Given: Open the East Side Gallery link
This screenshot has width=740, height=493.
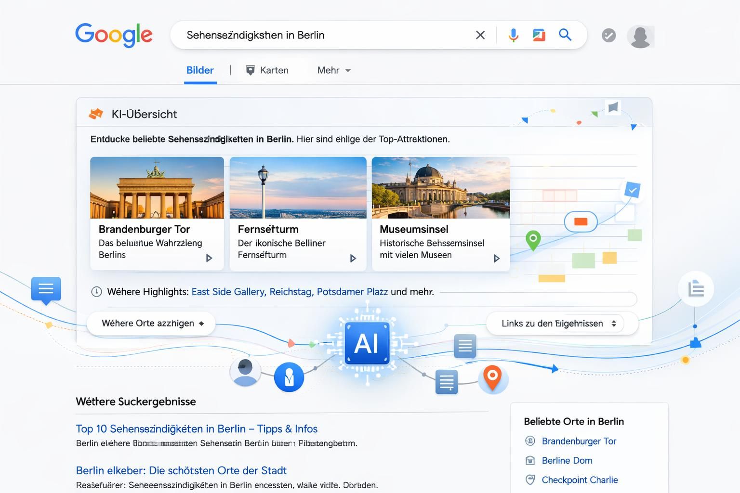Looking at the screenshot, I should 229,292.
